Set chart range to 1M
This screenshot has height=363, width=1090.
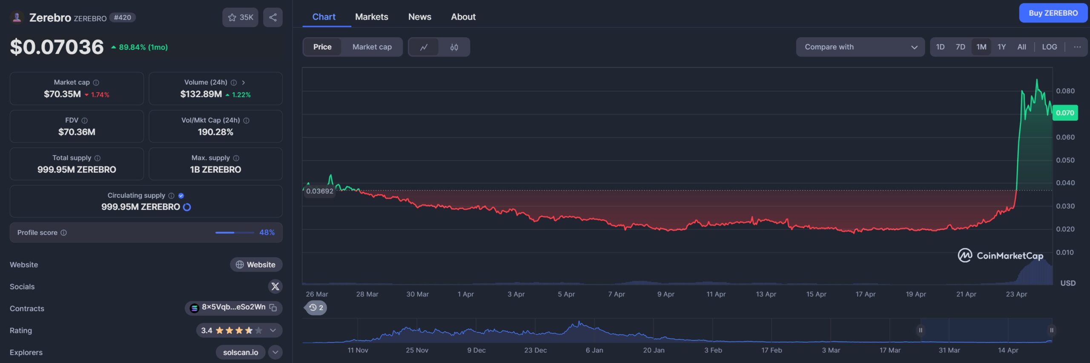click(981, 47)
